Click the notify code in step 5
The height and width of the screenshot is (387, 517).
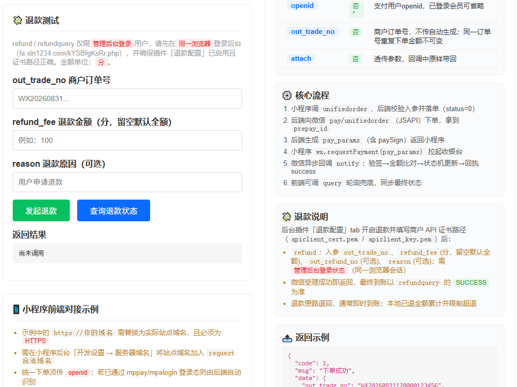tap(347, 164)
